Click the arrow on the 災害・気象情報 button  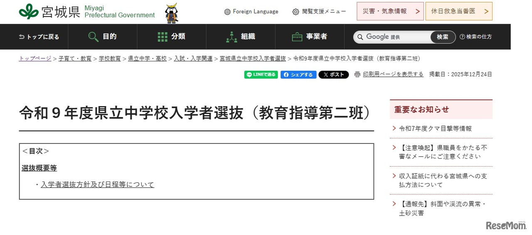[x=417, y=11]
